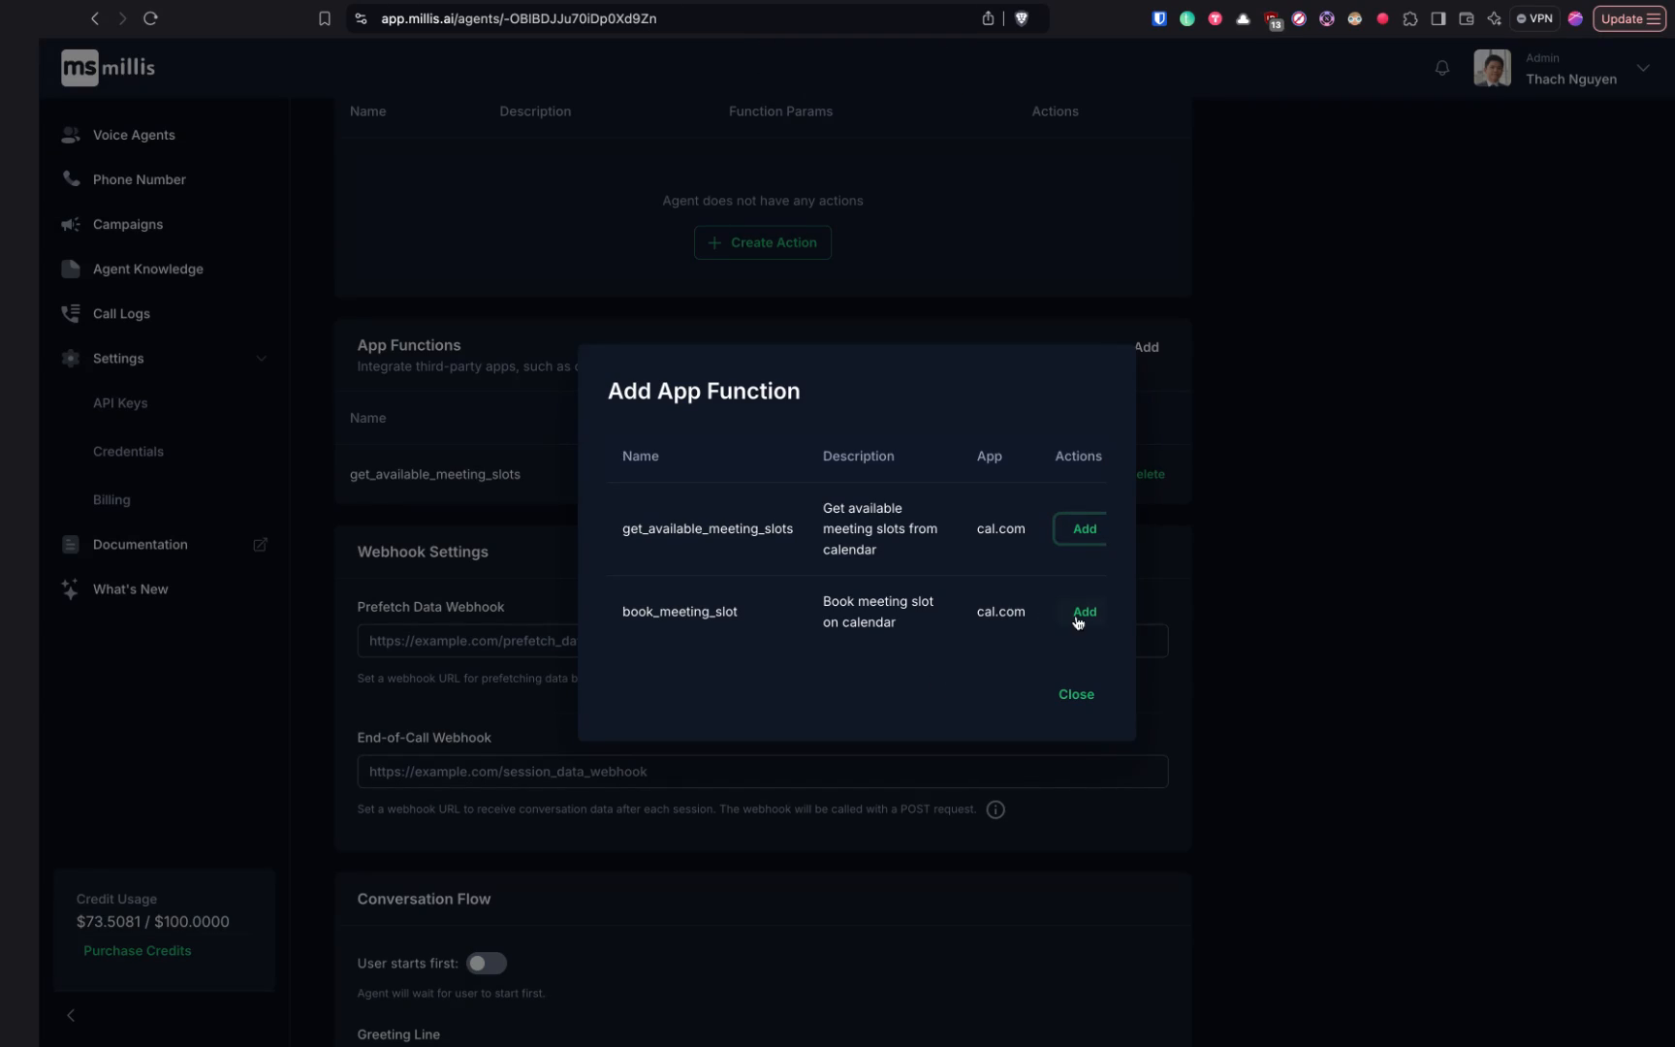Click the VPN icon in the browser toolbar
Image resolution: width=1675 pixels, height=1047 pixels.
[x=1534, y=18]
